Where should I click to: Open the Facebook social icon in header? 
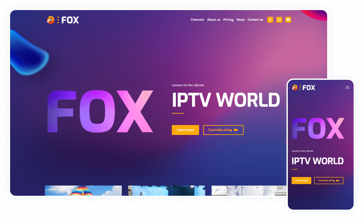coord(270,20)
